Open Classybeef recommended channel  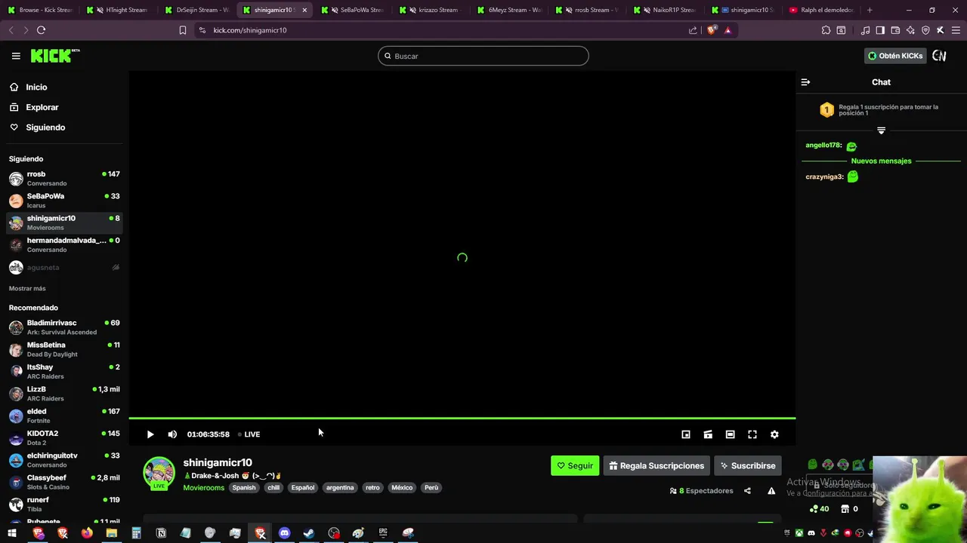(x=64, y=483)
